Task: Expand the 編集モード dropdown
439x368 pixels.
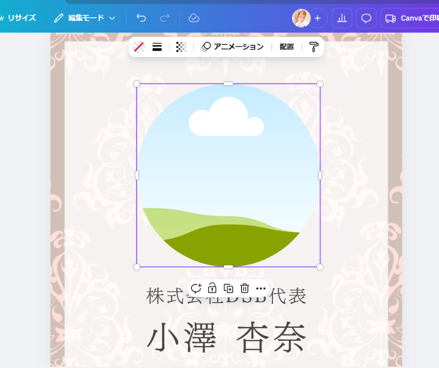Action: pyautogui.click(x=85, y=18)
